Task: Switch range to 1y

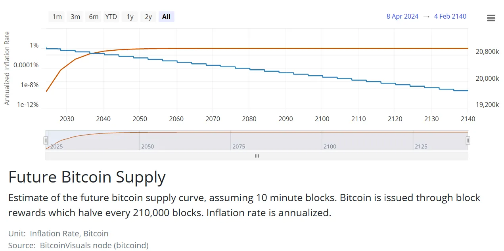Action: pyautogui.click(x=130, y=17)
